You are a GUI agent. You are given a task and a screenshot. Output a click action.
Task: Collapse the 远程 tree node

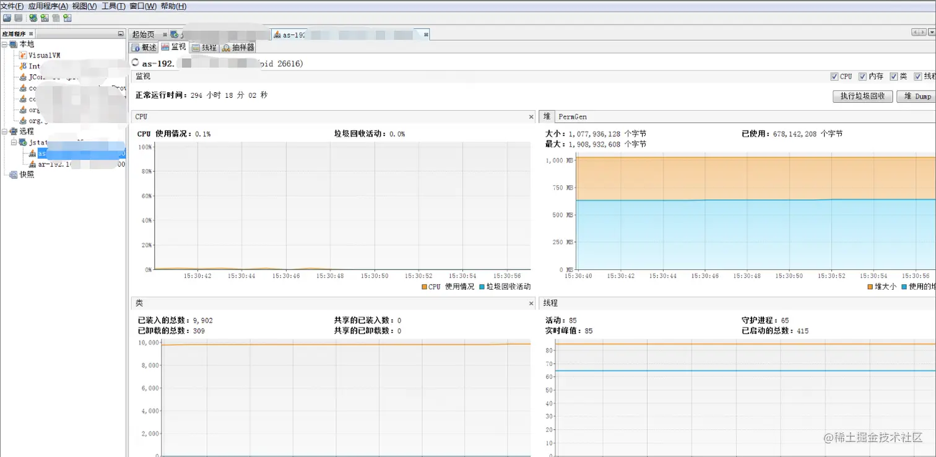[x=5, y=131]
